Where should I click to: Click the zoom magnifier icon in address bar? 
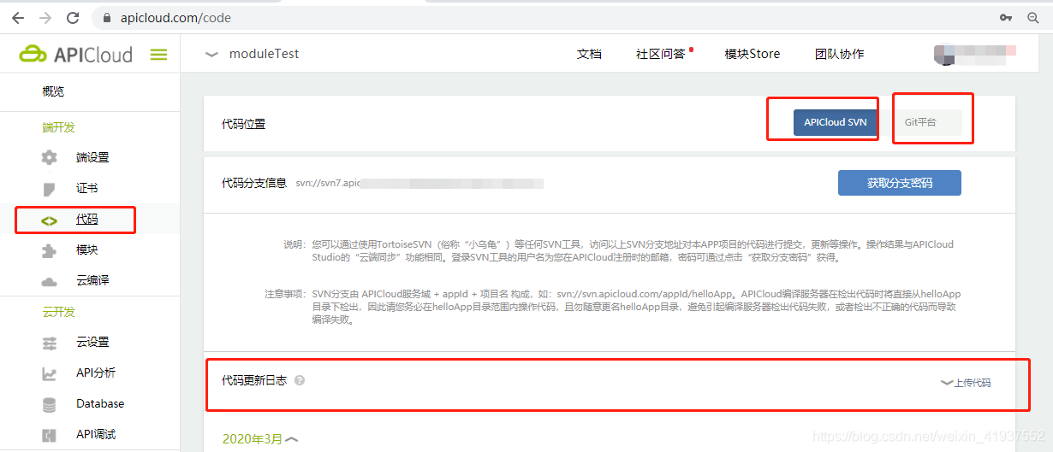pos(1033,17)
